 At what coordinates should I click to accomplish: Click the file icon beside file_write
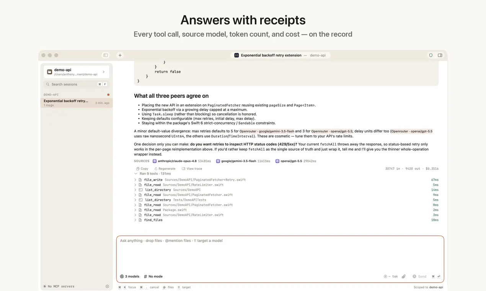tap(140, 180)
